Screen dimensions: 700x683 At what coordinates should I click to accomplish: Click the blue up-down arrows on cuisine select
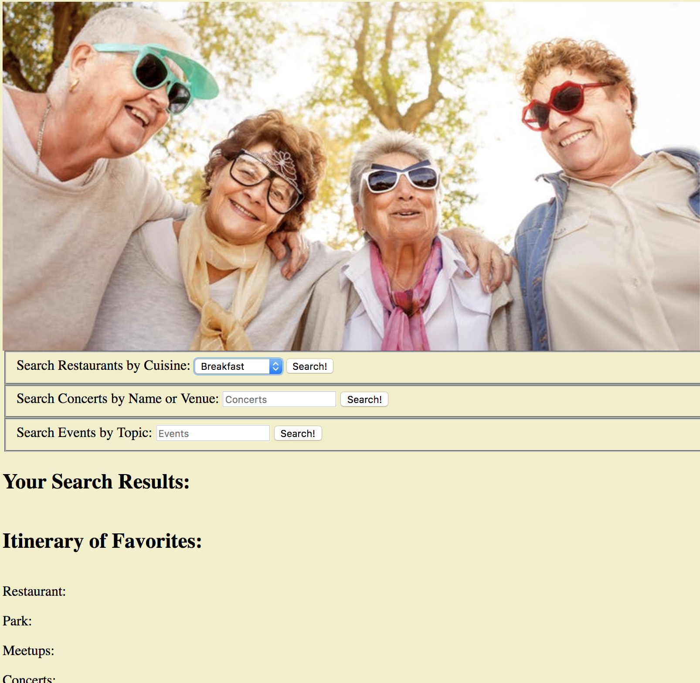click(275, 366)
